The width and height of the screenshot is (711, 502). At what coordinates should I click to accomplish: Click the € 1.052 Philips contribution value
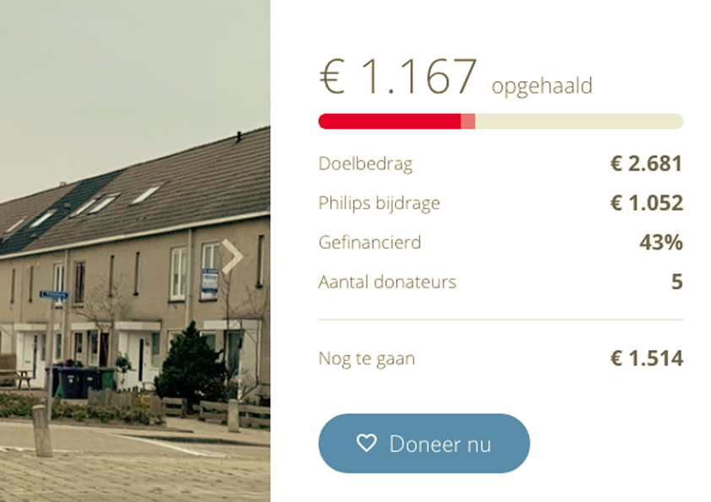coord(647,203)
